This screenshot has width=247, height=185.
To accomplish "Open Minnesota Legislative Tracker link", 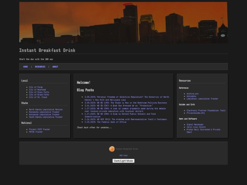I will tap(44, 112).
